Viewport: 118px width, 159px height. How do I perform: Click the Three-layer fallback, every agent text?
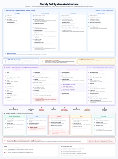coord(69,85)
